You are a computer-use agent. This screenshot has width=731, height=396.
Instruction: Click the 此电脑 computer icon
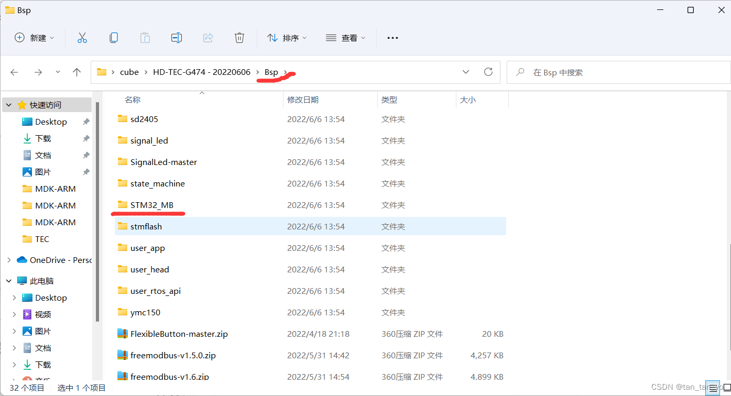[x=22, y=281]
